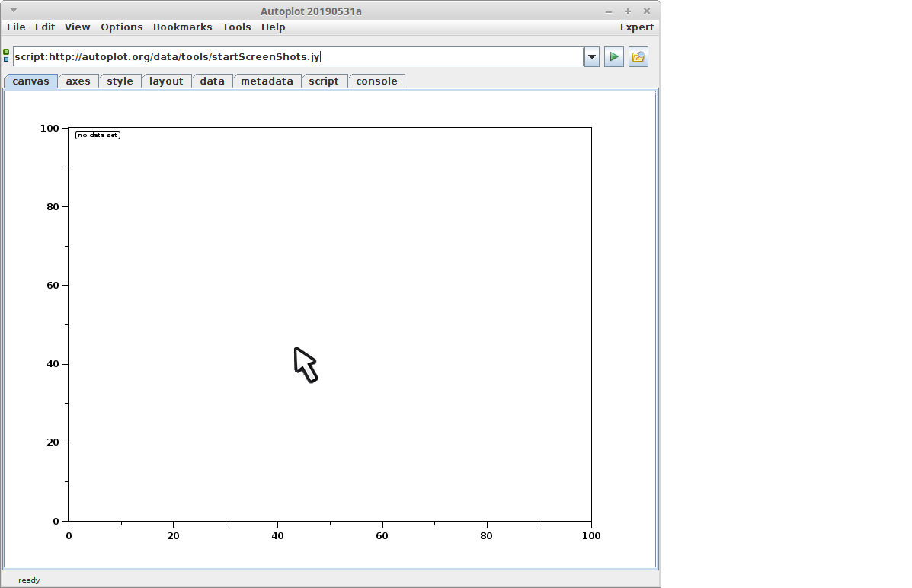Open the Bookmarks menu
The height and width of the screenshot is (588, 912).
182,27
